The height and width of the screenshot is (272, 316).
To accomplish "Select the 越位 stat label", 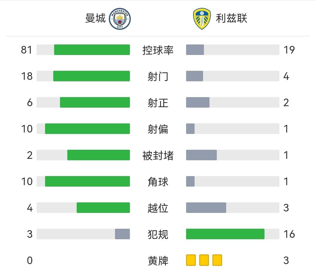I will click(x=158, y=208).
